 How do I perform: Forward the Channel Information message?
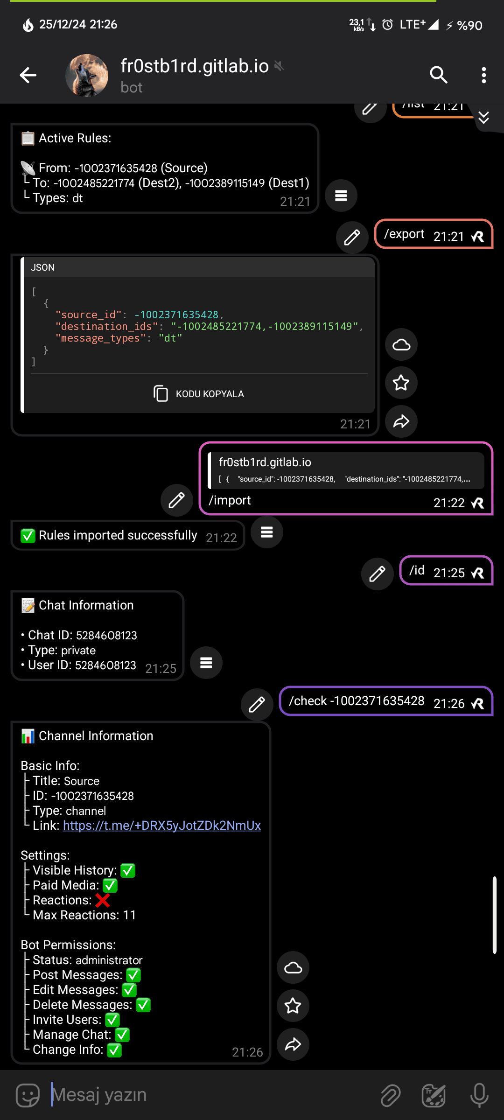click(x=293, y=1044)
